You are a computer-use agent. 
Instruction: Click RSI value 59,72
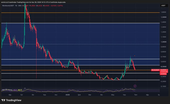tap(20, 90)
